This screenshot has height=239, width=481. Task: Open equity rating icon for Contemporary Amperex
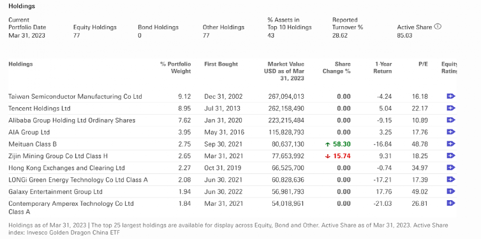pyautogui.click(x=450, y=203)
